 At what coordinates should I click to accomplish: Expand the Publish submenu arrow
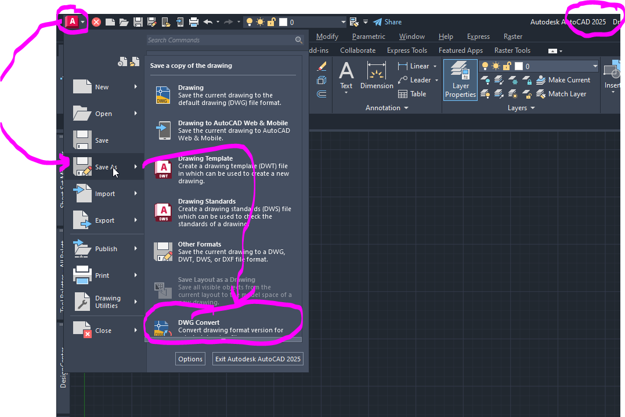coord(136,248)
